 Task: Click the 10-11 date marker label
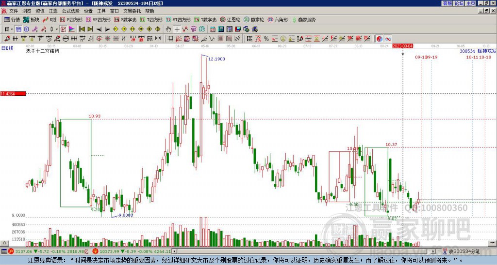click(472, 57)
